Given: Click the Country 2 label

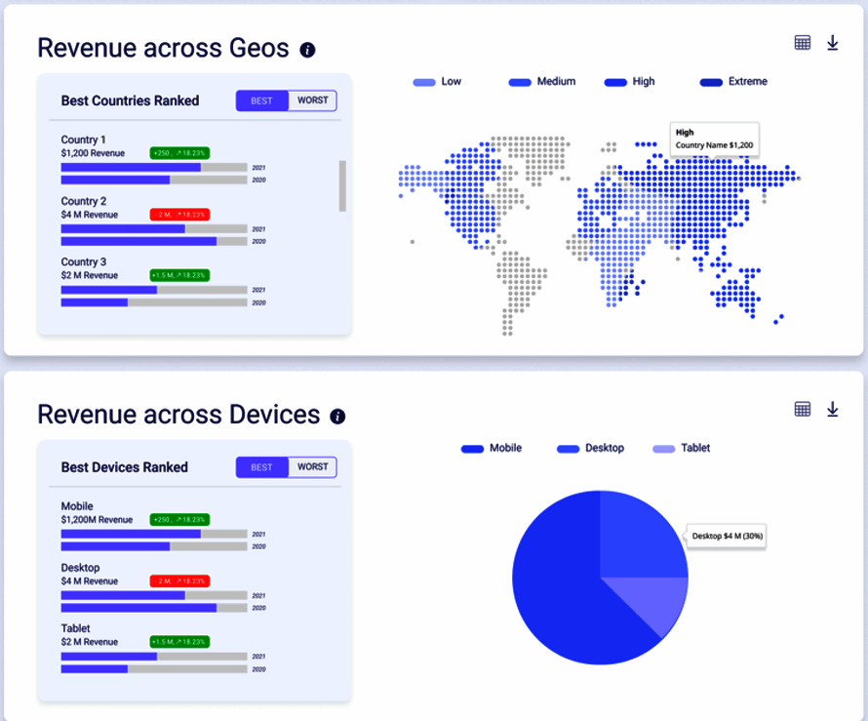Looking at the screenshot, I should point(83,201).
